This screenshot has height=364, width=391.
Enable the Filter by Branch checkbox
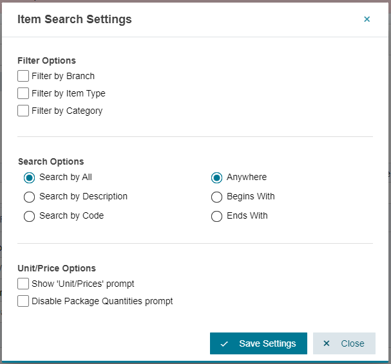(x=23, y=76)
